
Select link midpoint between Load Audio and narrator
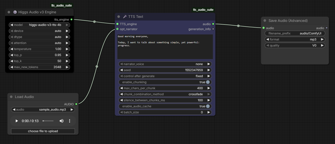tap(97, 67)
